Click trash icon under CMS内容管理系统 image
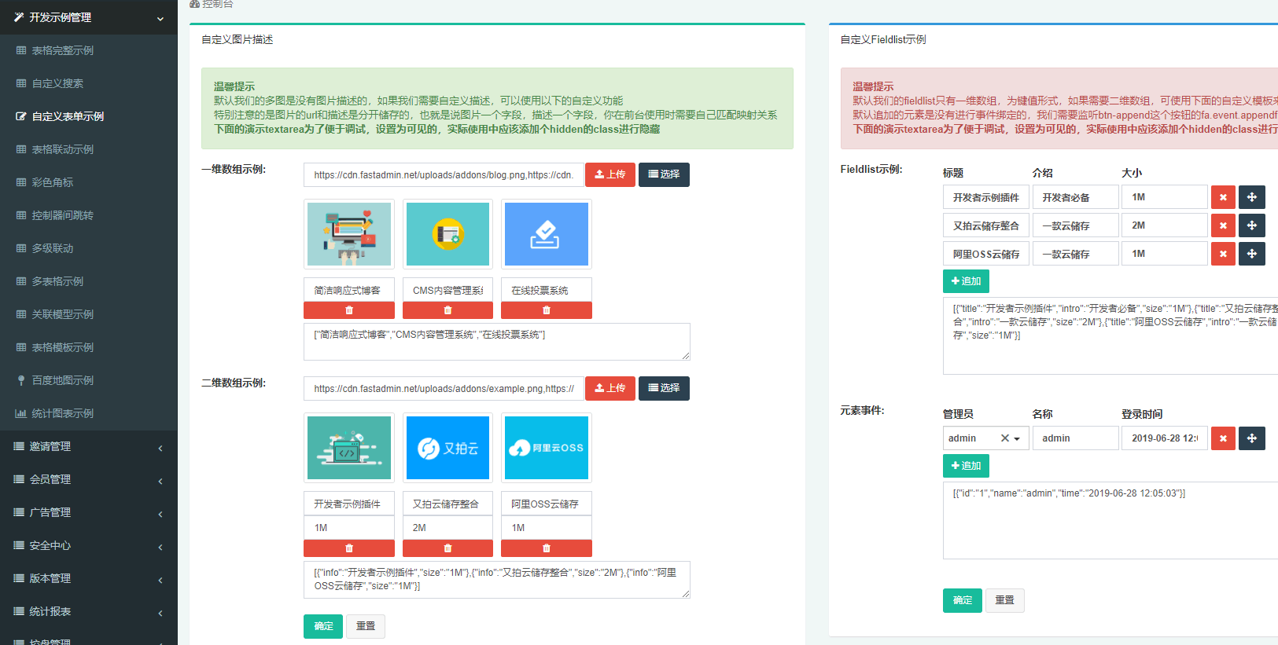 coord(447,310)
